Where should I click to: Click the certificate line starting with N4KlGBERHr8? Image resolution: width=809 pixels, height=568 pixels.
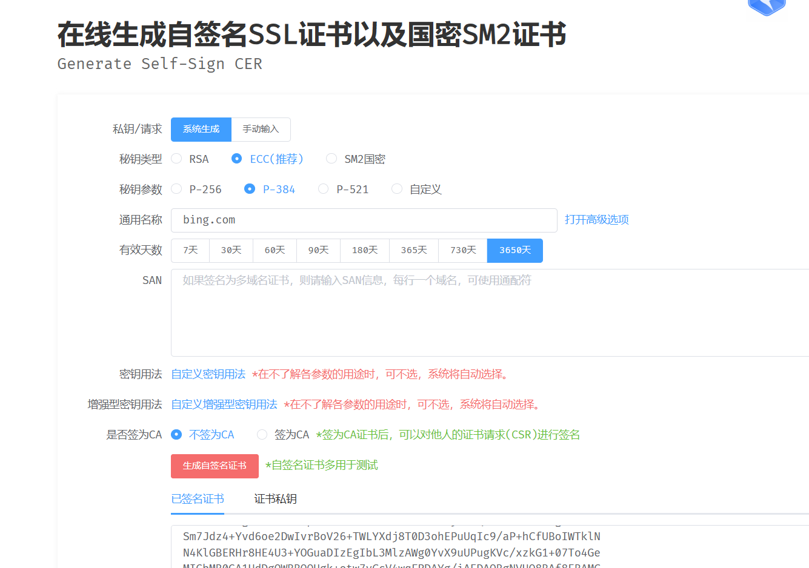[x=391, y=553]
